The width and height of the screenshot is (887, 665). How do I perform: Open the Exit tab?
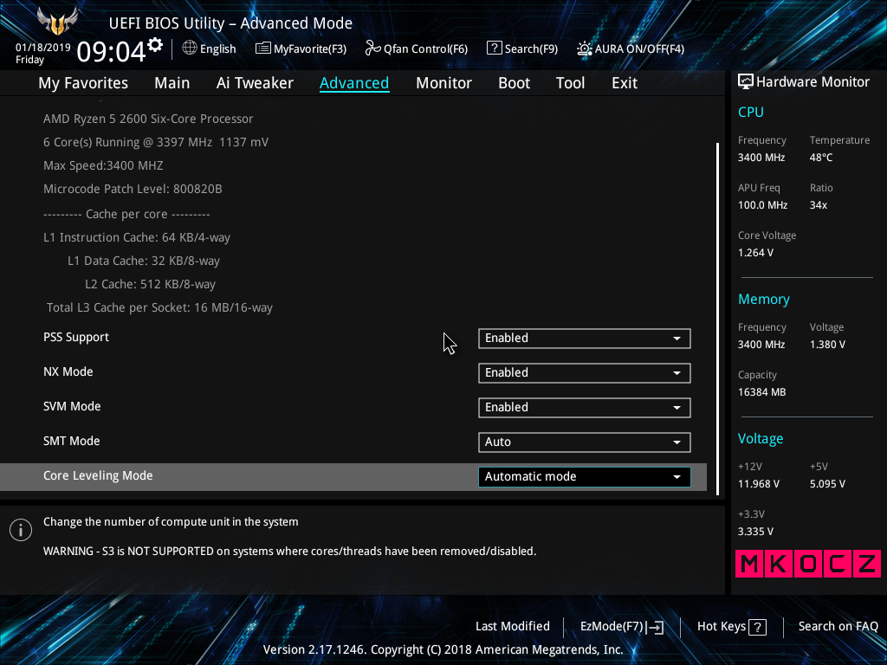[625, 83]
